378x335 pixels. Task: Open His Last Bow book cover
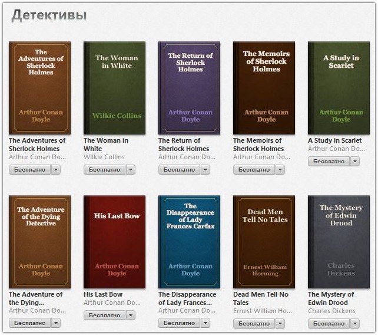[x=114, y=242]
